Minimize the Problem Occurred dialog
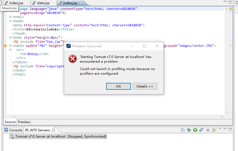The width and height of the screenshot is (238, 151). (x=132, y=46)
